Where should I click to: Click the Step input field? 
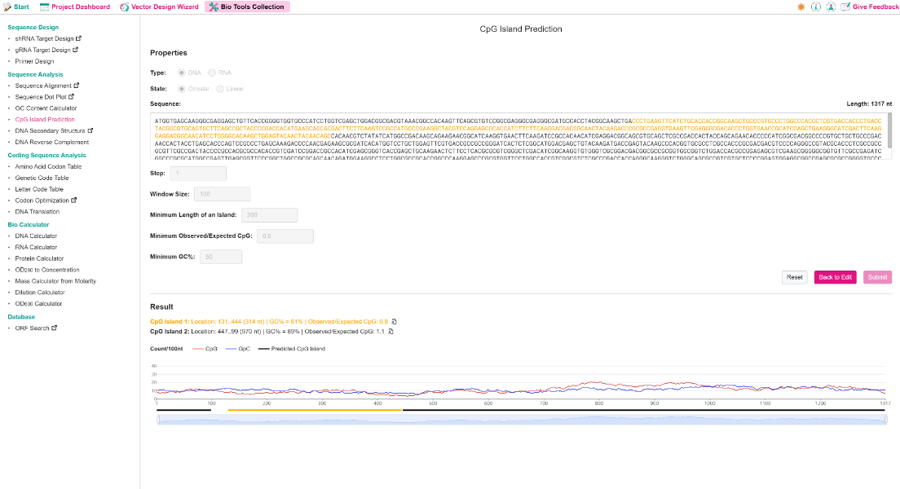pos(198,174)
